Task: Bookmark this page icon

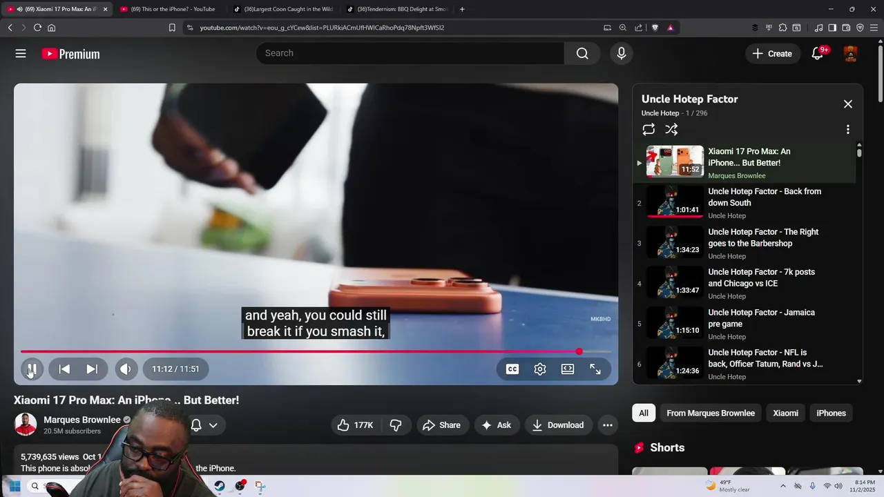Action: pyautogui.click(x=172, y=28)
